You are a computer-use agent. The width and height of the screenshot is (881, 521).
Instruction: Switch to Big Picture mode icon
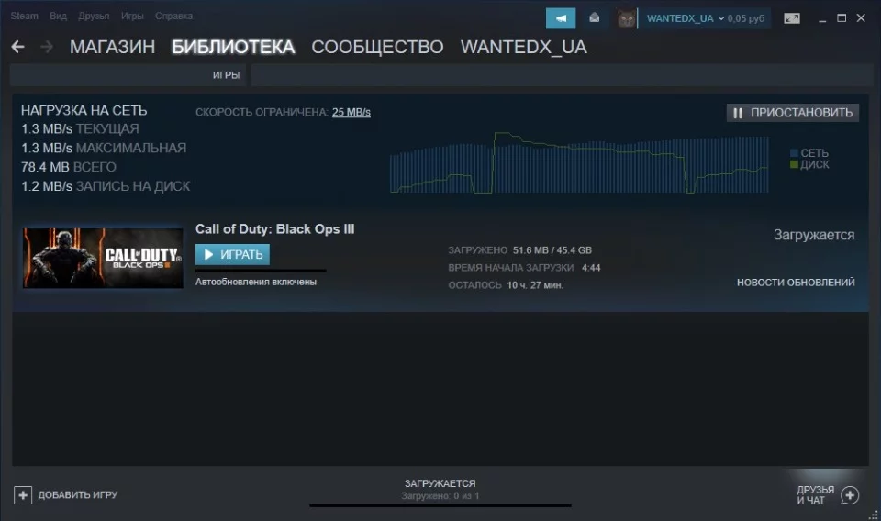[x=792, y=18]
